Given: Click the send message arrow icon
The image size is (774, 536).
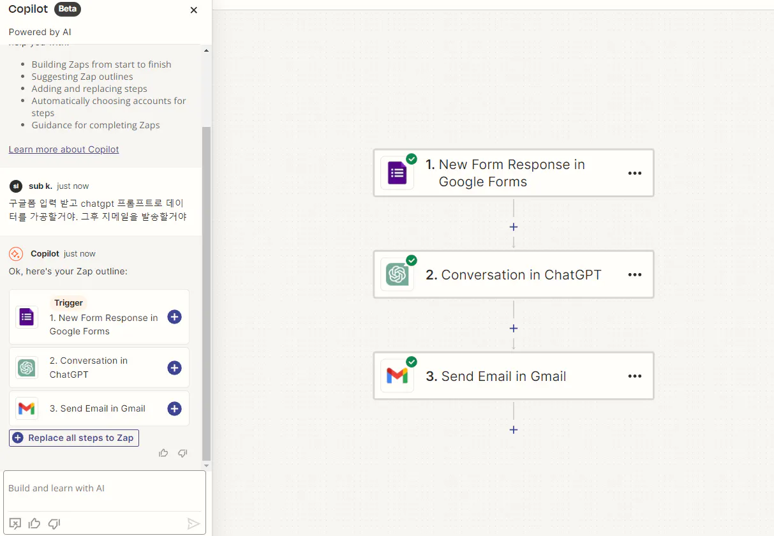Looking at the screenshot, I should pos(193,524).
